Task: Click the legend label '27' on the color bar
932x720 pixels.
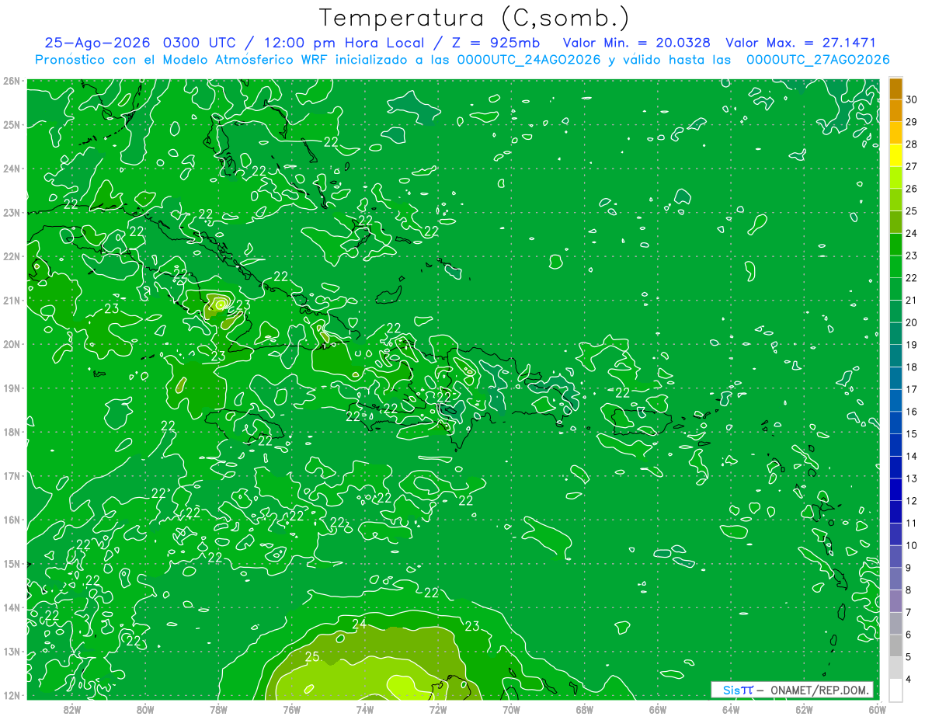Action: tap(912, 166)
